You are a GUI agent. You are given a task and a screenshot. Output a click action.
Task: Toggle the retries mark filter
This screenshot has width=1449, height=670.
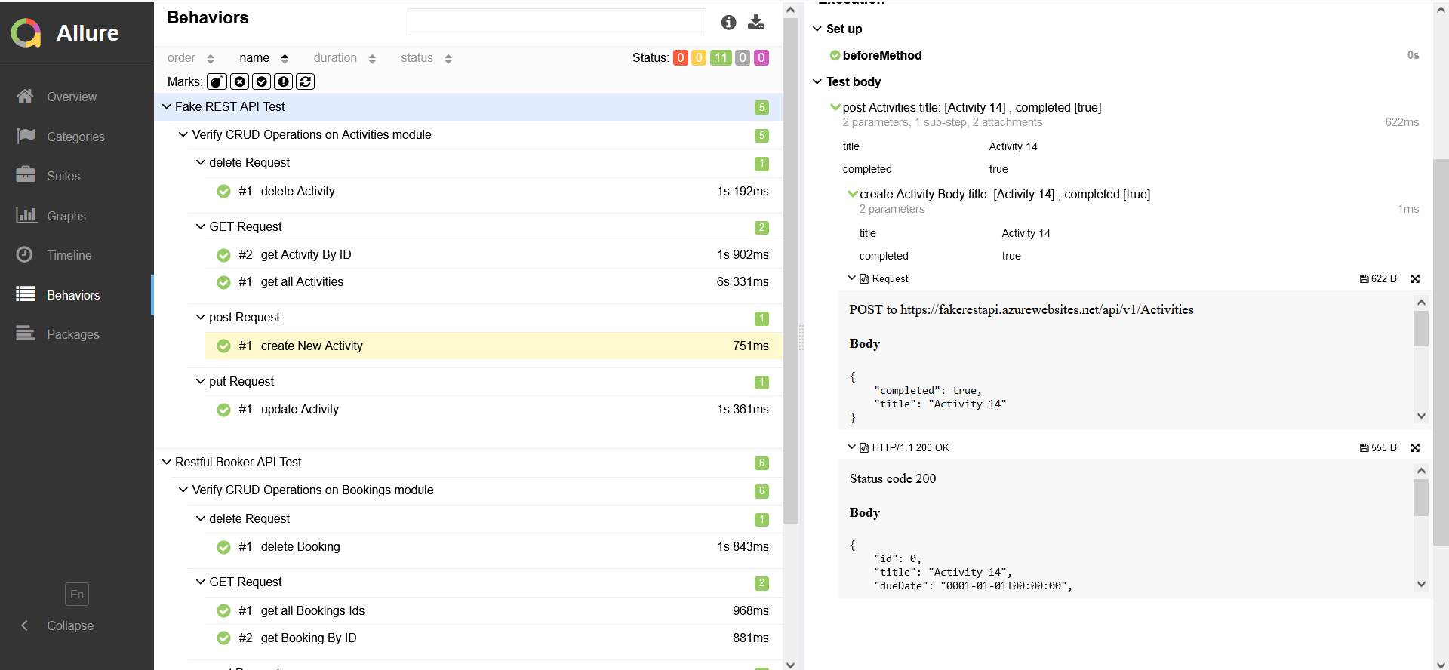(306, 81)
